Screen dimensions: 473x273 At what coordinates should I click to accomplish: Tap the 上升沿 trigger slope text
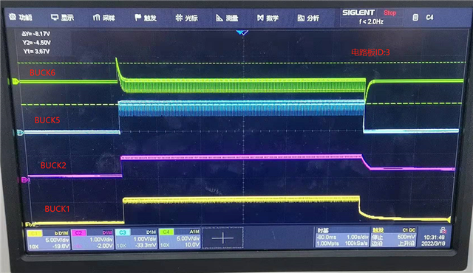pyautogui.click(x=406, y=243)
